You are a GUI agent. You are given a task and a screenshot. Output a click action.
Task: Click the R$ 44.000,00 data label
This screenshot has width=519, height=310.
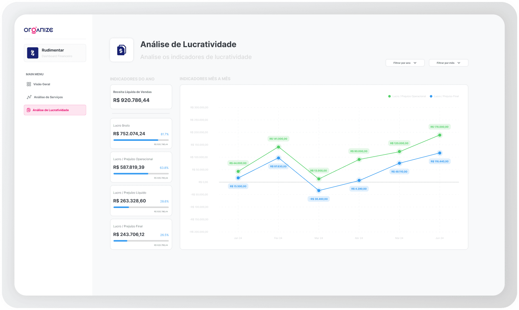pyautogui.click(x=238, y=163)
